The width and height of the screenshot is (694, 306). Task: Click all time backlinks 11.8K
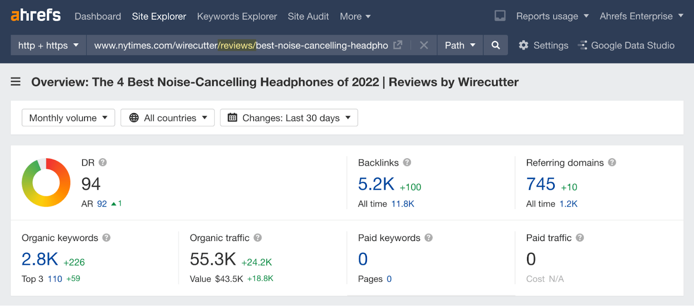(403, 204)
